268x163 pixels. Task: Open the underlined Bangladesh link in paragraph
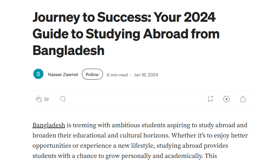pyautogui.click(x=49, y=125)
